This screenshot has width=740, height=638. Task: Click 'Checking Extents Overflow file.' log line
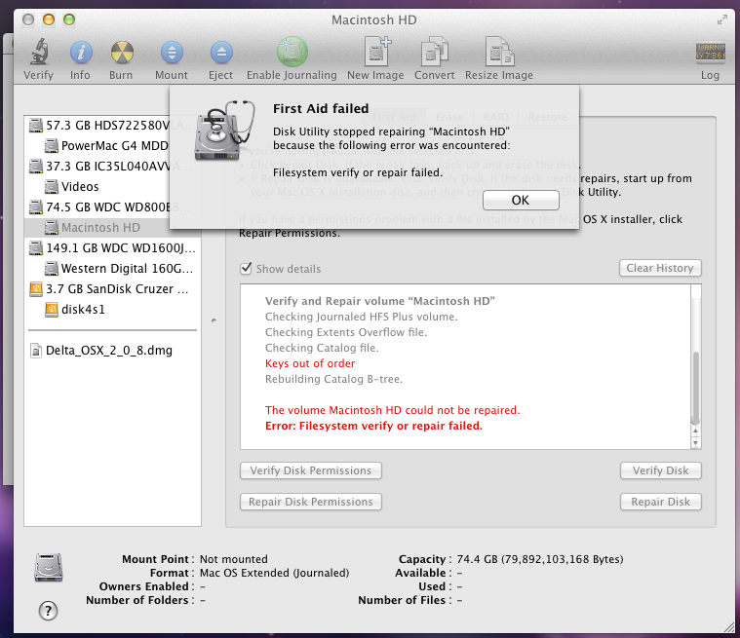point(346,332)
